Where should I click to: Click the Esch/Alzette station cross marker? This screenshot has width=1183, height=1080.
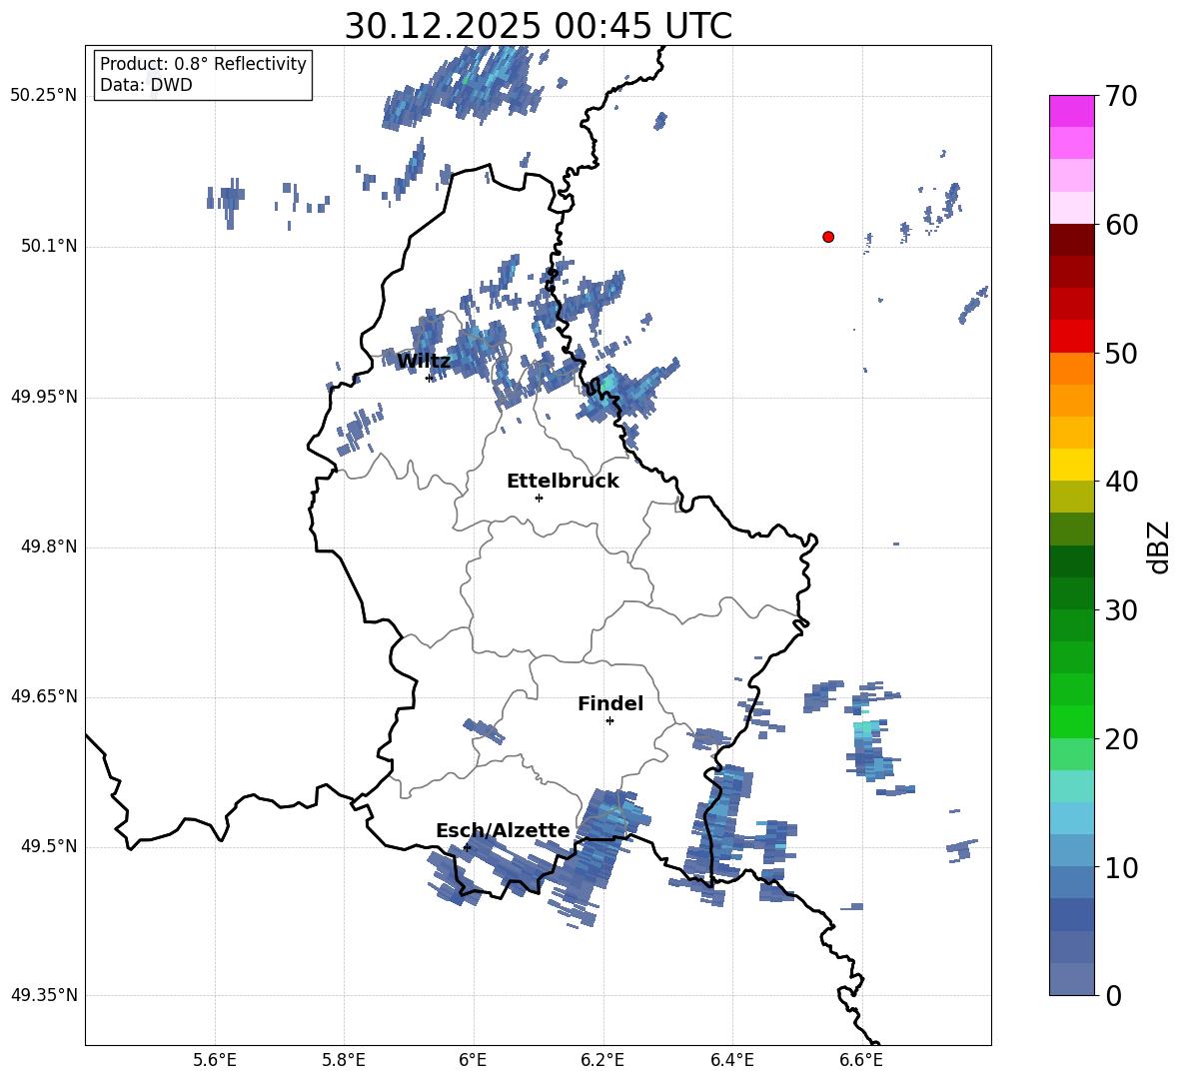point(467,847)
